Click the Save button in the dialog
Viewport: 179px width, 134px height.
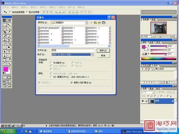pyautogui.click(x=103, y=51)
